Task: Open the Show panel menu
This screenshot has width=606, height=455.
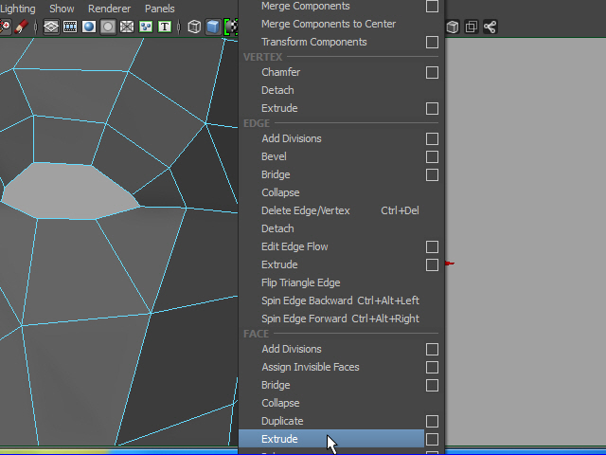Action: coord(62,9)
